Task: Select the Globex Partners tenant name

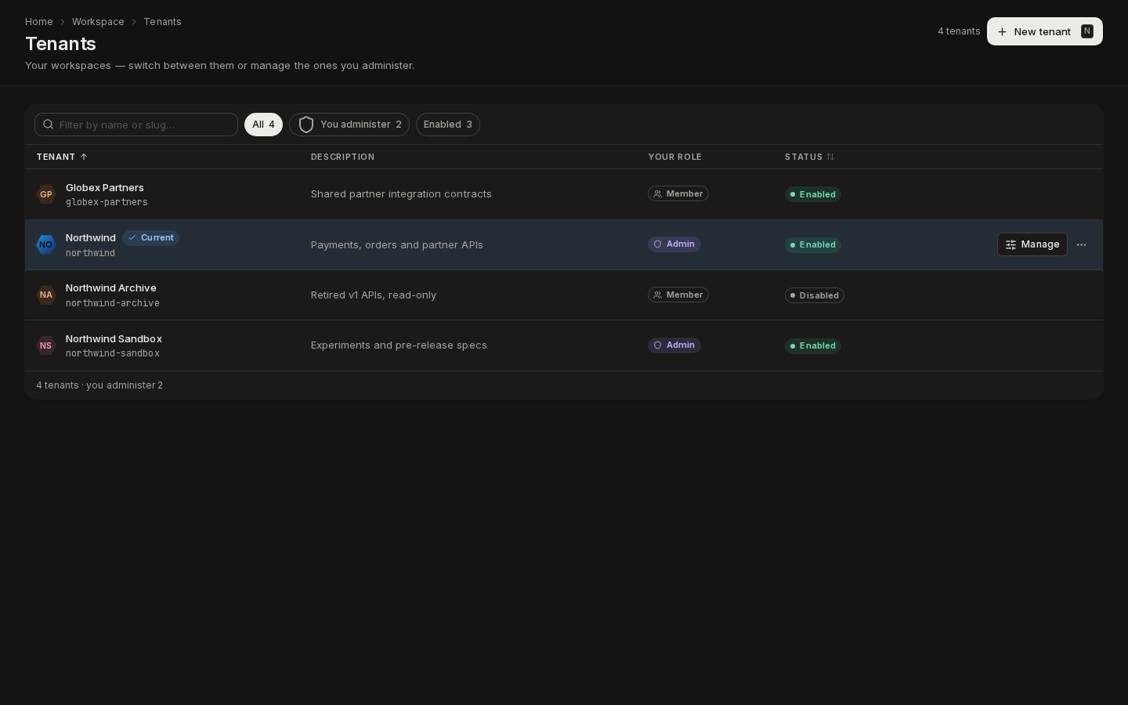Action: click(x=105, y=188)
